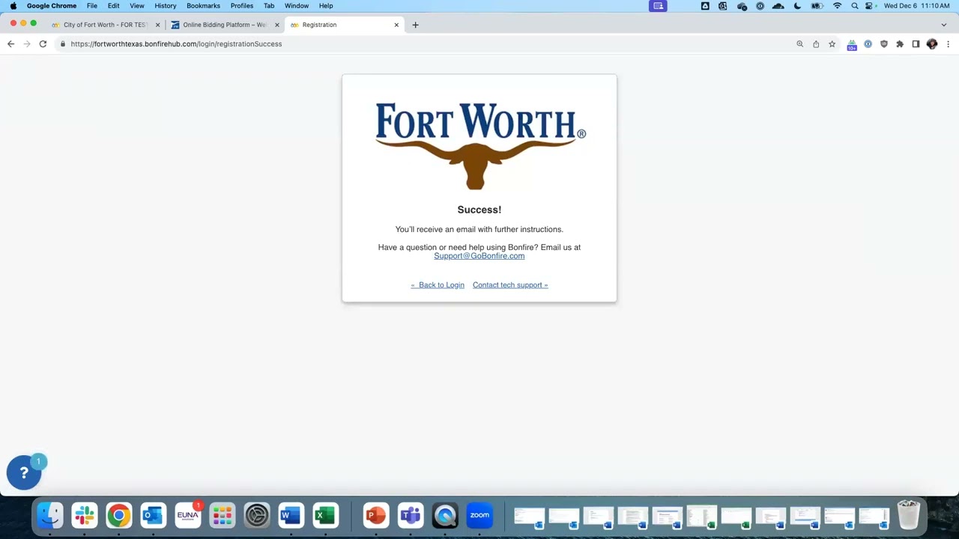Bookmark this page with the star

832,44
